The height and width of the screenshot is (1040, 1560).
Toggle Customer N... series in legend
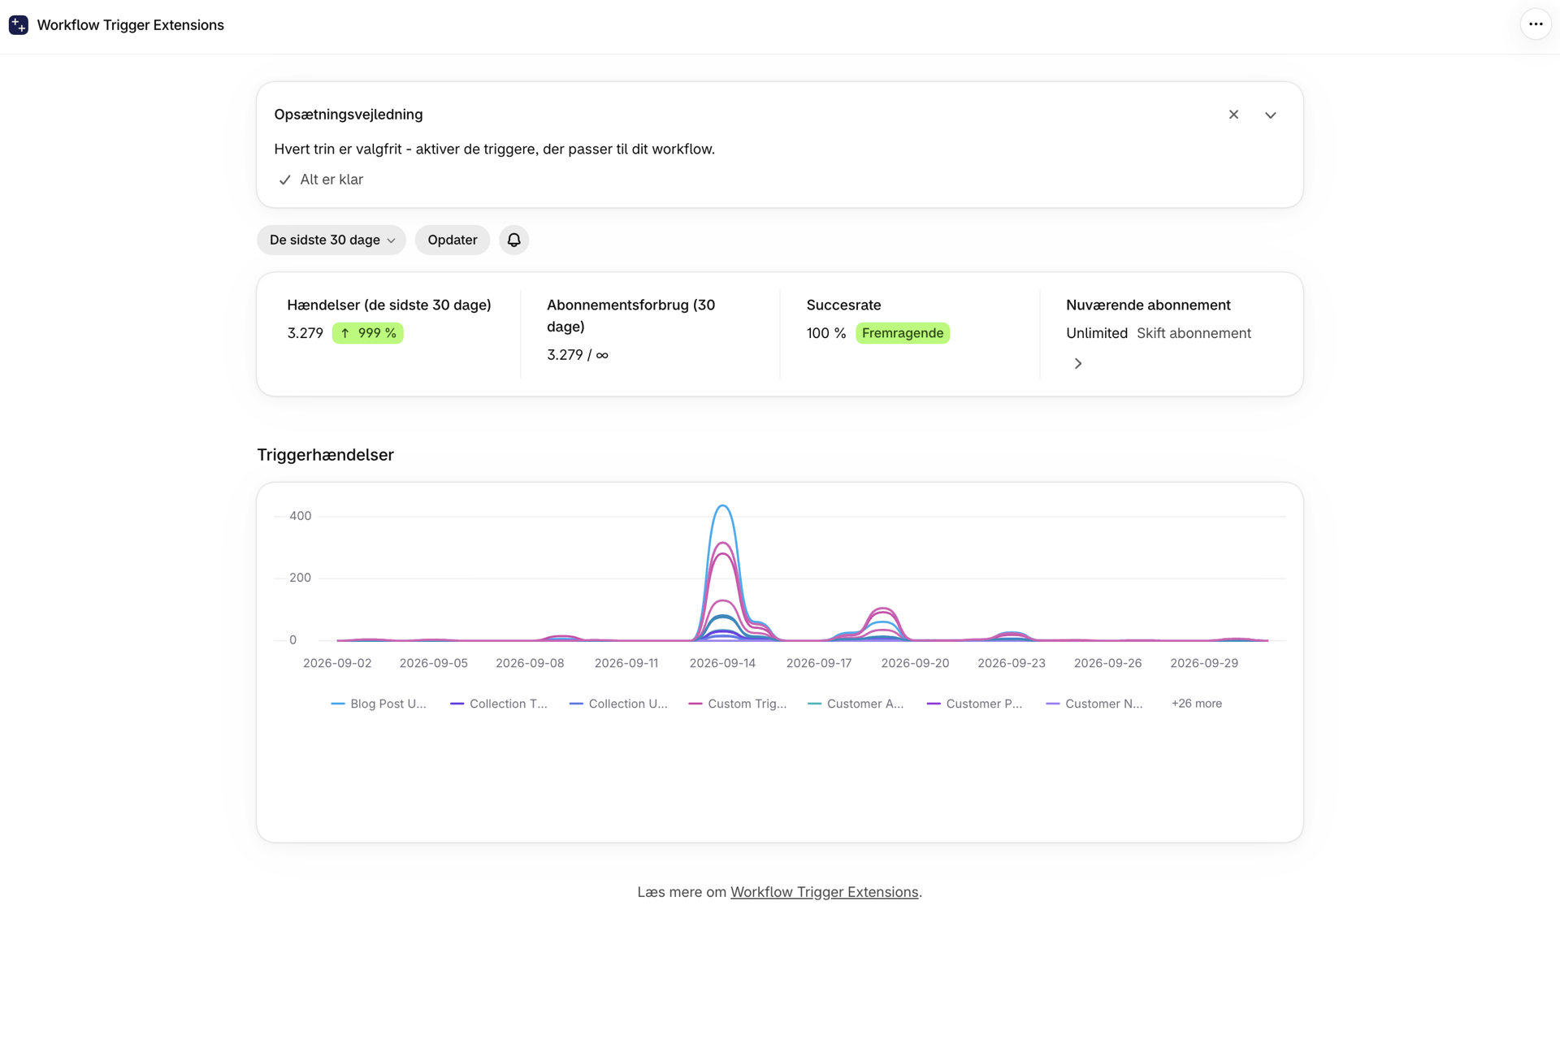(1094, 704)
